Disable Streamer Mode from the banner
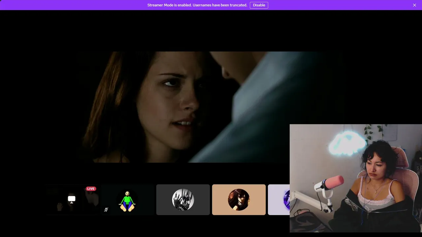The width and height of the screenshot is (422, 237). (259, 5)
